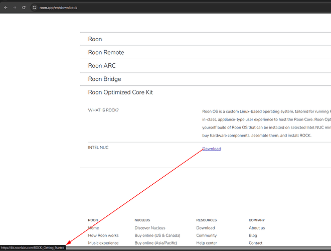Screen dimensions: 331x251
Task: Go to Music experience footer link
Action: [x=103, y=243]
